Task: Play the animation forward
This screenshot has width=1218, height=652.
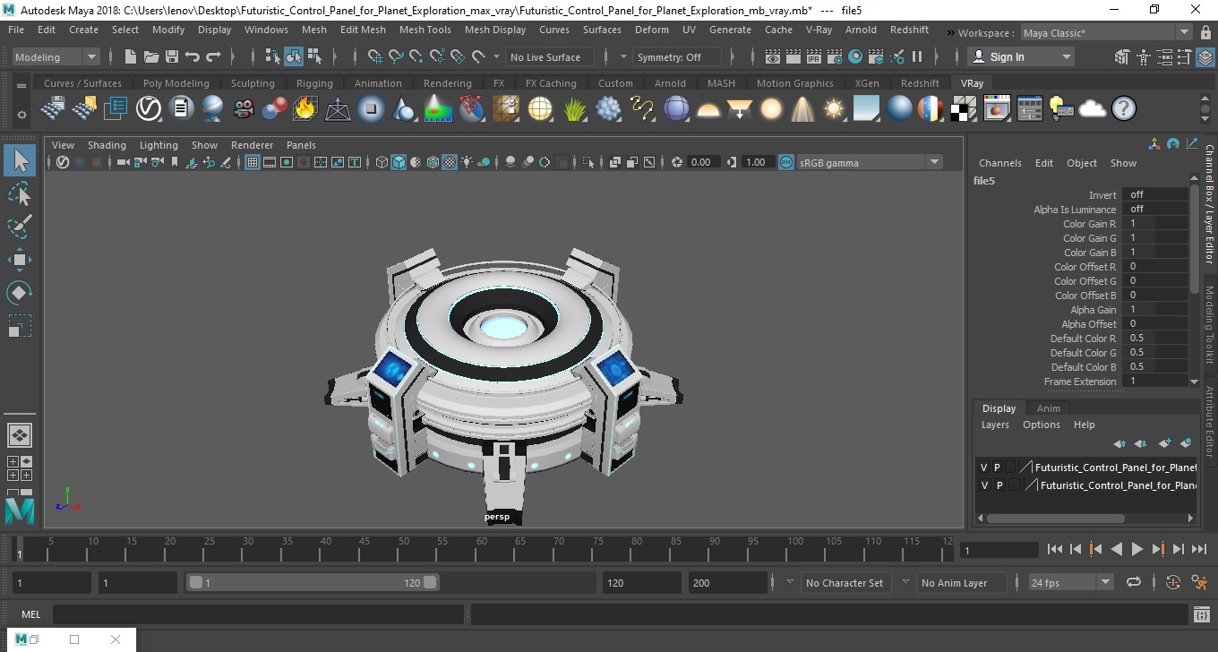Action: tap(1137, 549)
